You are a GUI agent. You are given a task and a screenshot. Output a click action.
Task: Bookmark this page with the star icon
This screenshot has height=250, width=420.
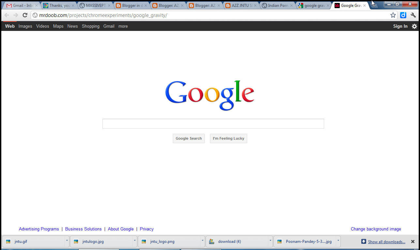pos(393,15)
